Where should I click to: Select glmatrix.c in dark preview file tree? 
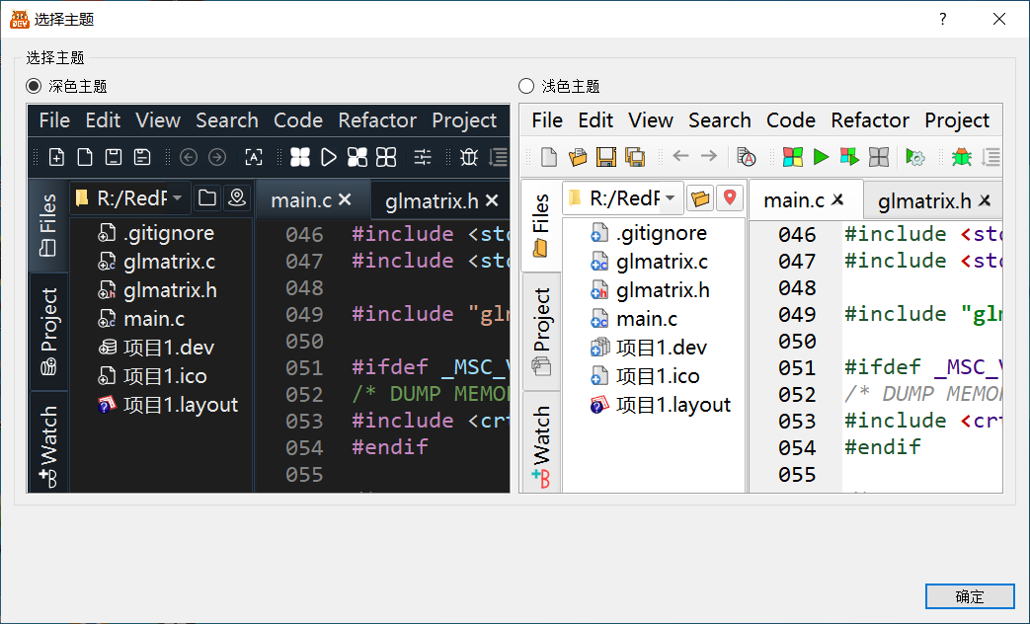[x=156, y=262]
